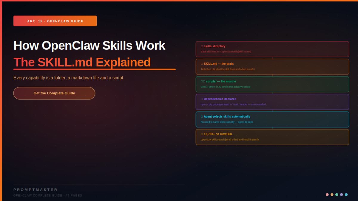The image size is (358, 201).
Task: Click the orange pagination dot
Action: pos(332,194)
